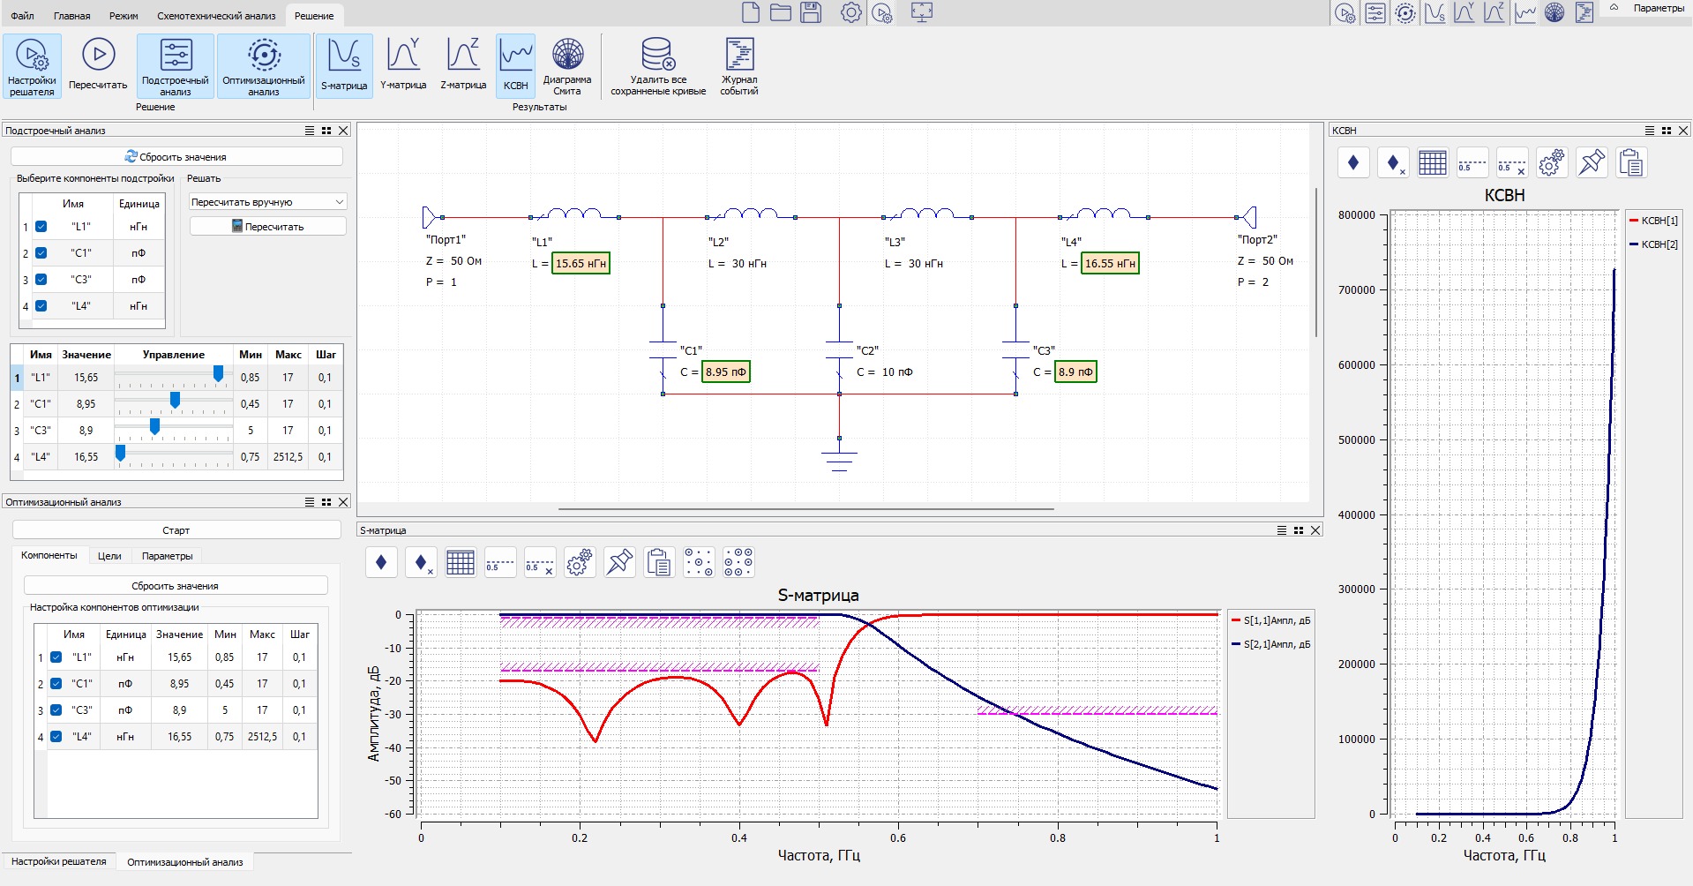The image size is (1693, 886).
Task: Uncheck "L1" in tuning component list
Action: point(41,227)
